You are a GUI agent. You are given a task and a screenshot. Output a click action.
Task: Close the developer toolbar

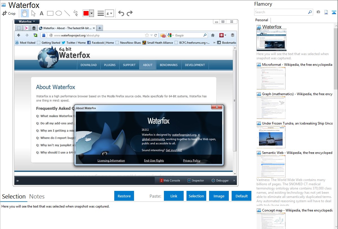pos(234,180)
